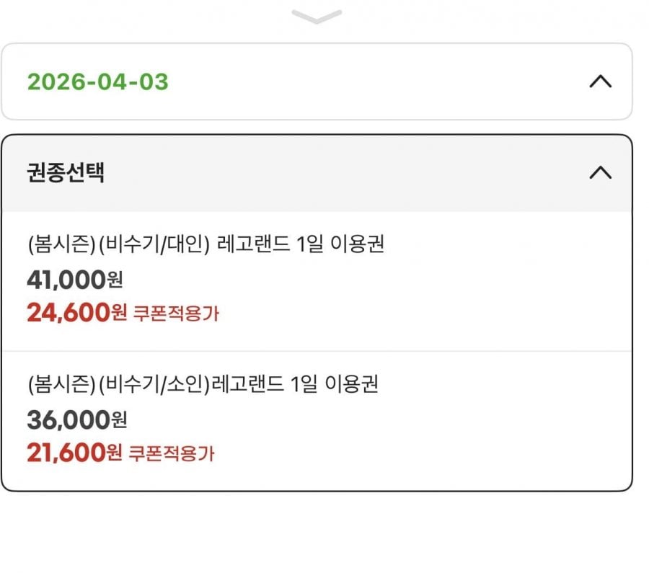Viewport: 649px width, 573px height.
Task: Open the 2026-04-03 date dropdown
Action: (316, 82)
